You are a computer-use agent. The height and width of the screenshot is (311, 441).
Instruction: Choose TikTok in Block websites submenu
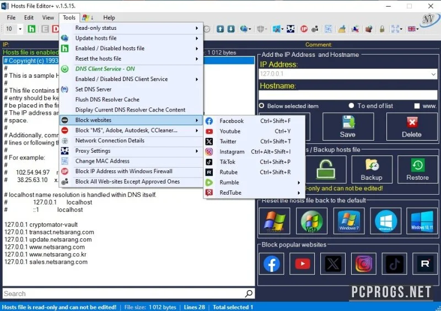(x=254, y=162)
